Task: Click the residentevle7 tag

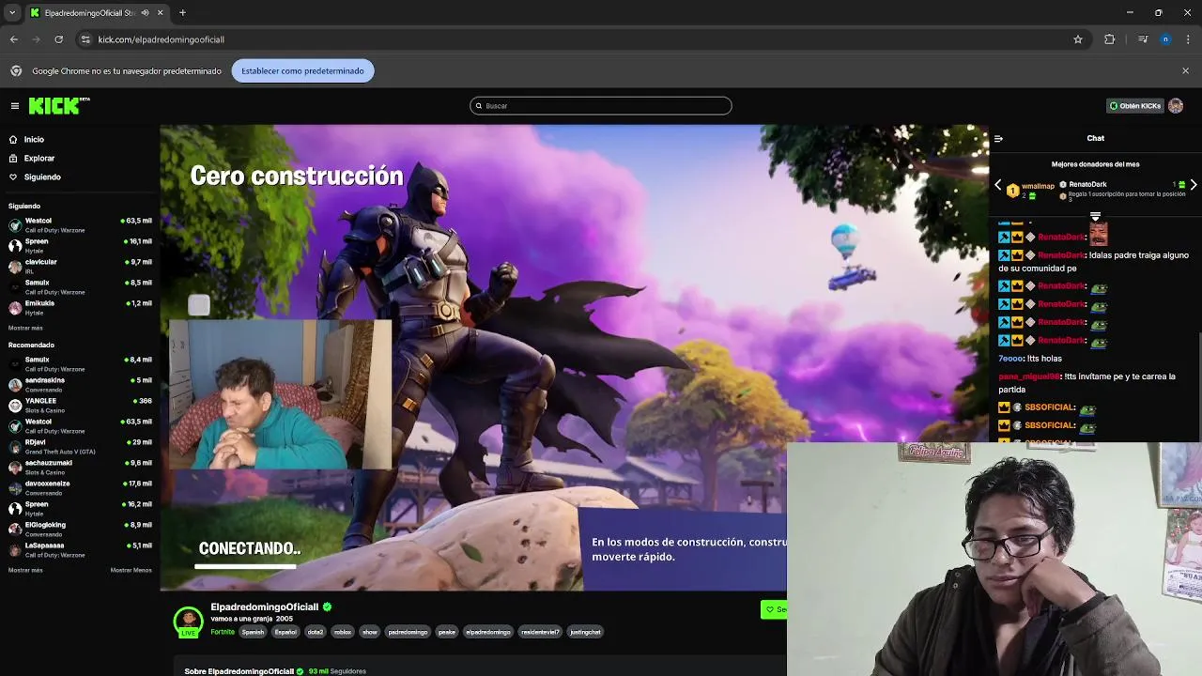Action: (540, 632)
